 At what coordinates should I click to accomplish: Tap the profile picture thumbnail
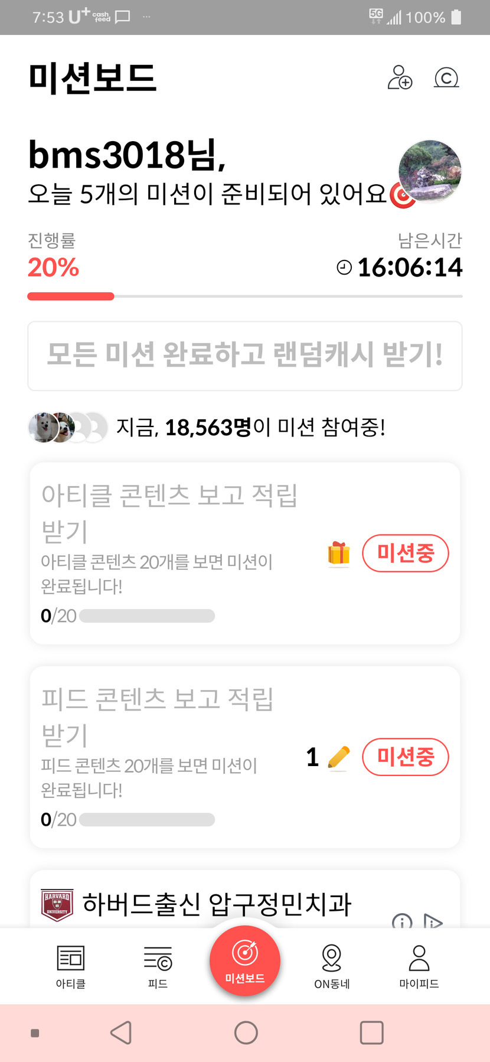pyautogui.click(x=430, y=171)
